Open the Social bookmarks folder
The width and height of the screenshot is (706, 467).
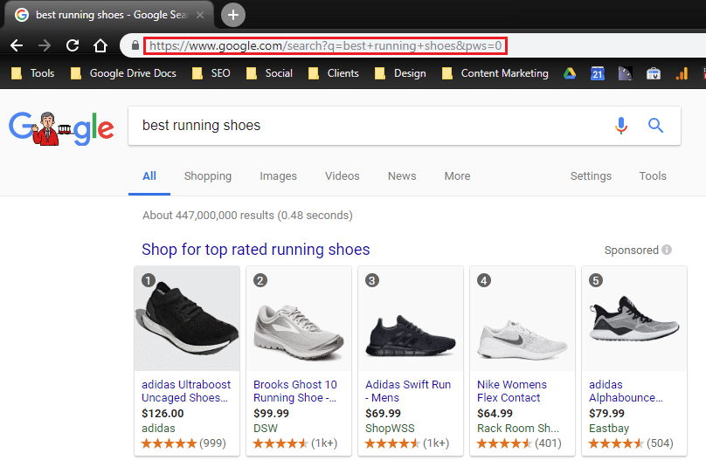coord(269,73)
